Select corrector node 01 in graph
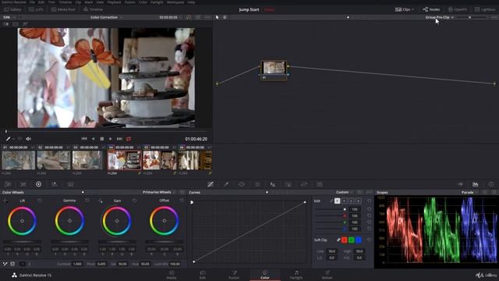The image size is (499, 281). (x=274, y=70)
